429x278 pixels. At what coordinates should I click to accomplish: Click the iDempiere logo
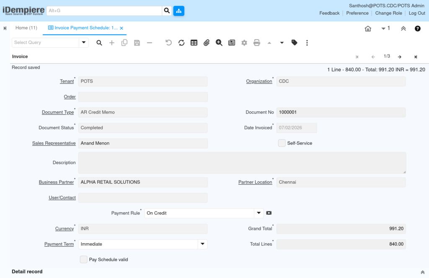(23, 10)
